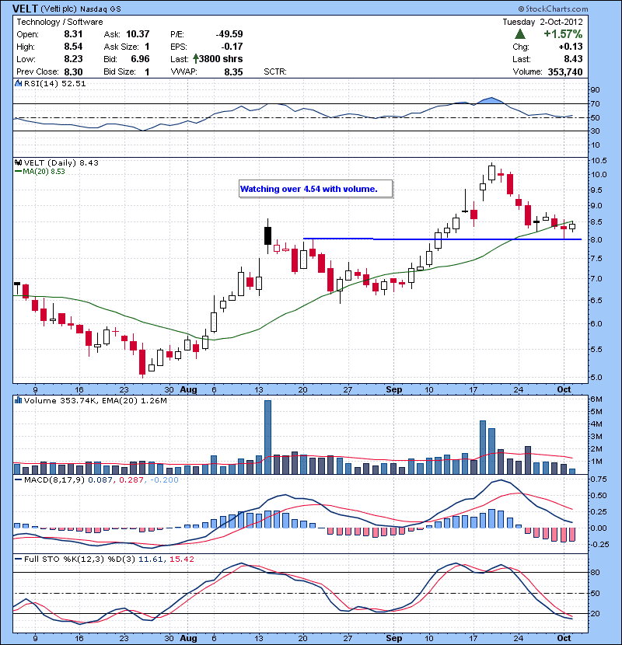Click the 'Bid Size:' label
Viewport: 622px width, 645px height.
tap(120, 72)
